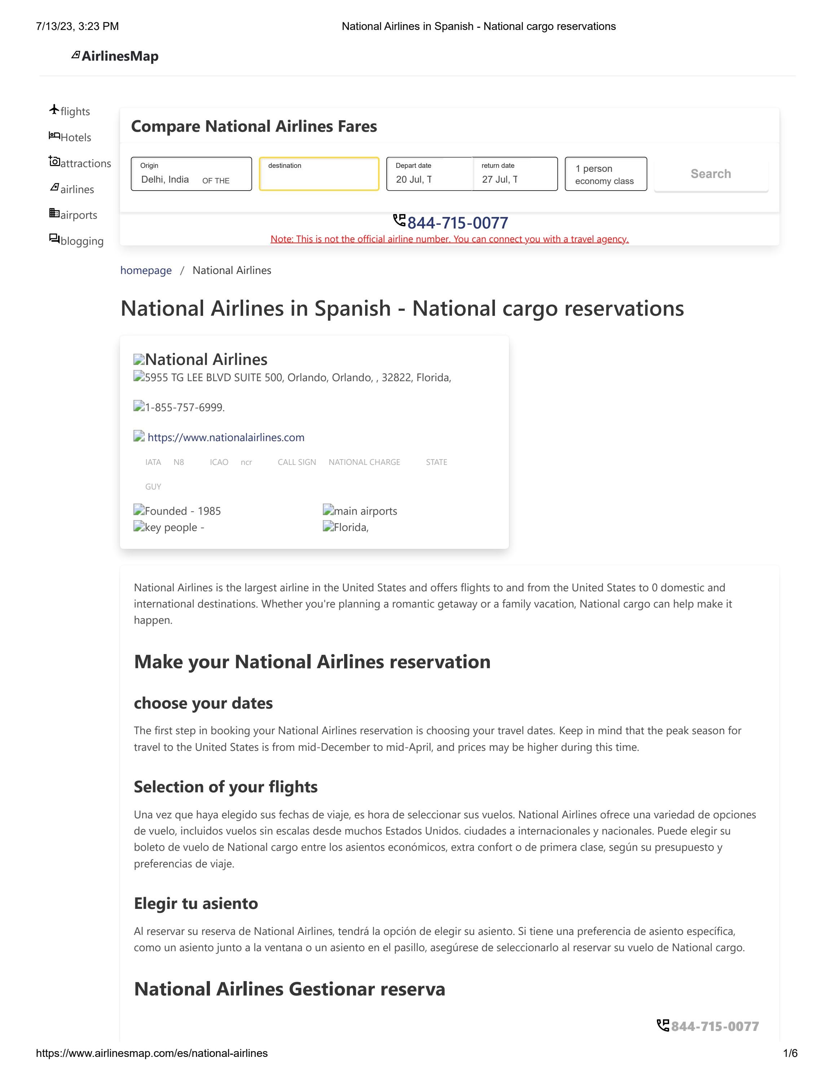Click the IATA code N8
This screenshot has width=834, height=1080.
(178, 462)
